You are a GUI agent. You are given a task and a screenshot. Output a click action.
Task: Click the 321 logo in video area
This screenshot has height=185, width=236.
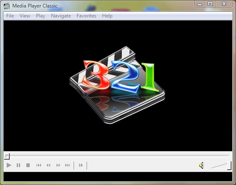(x=117, y=85)
